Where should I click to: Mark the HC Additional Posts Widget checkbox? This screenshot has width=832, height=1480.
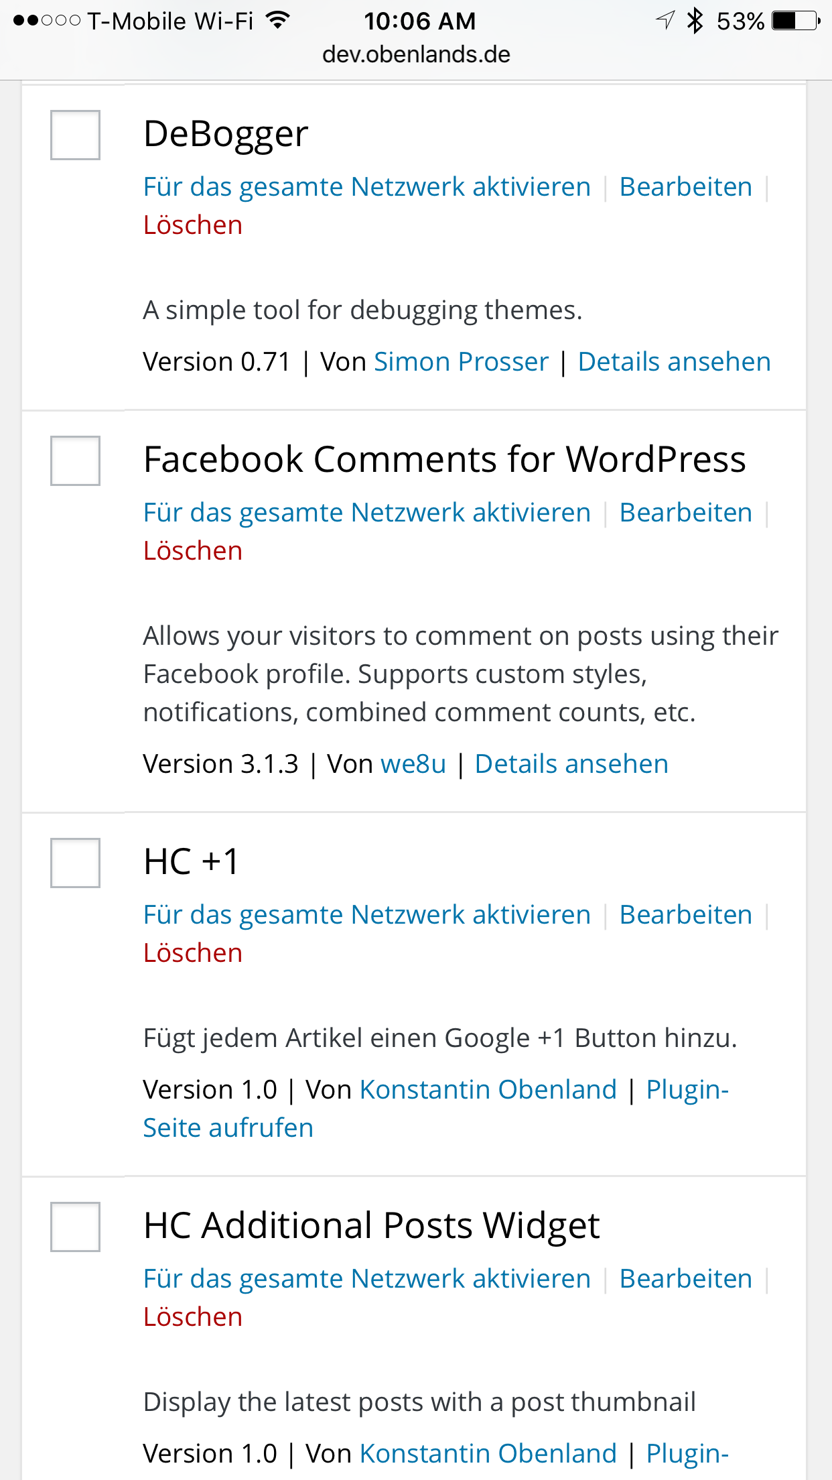pyautogui.click(x=75, y=1227)
